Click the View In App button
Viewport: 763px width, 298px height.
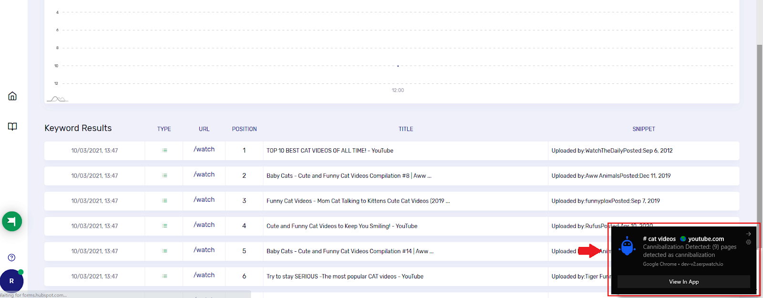point(684,282)
